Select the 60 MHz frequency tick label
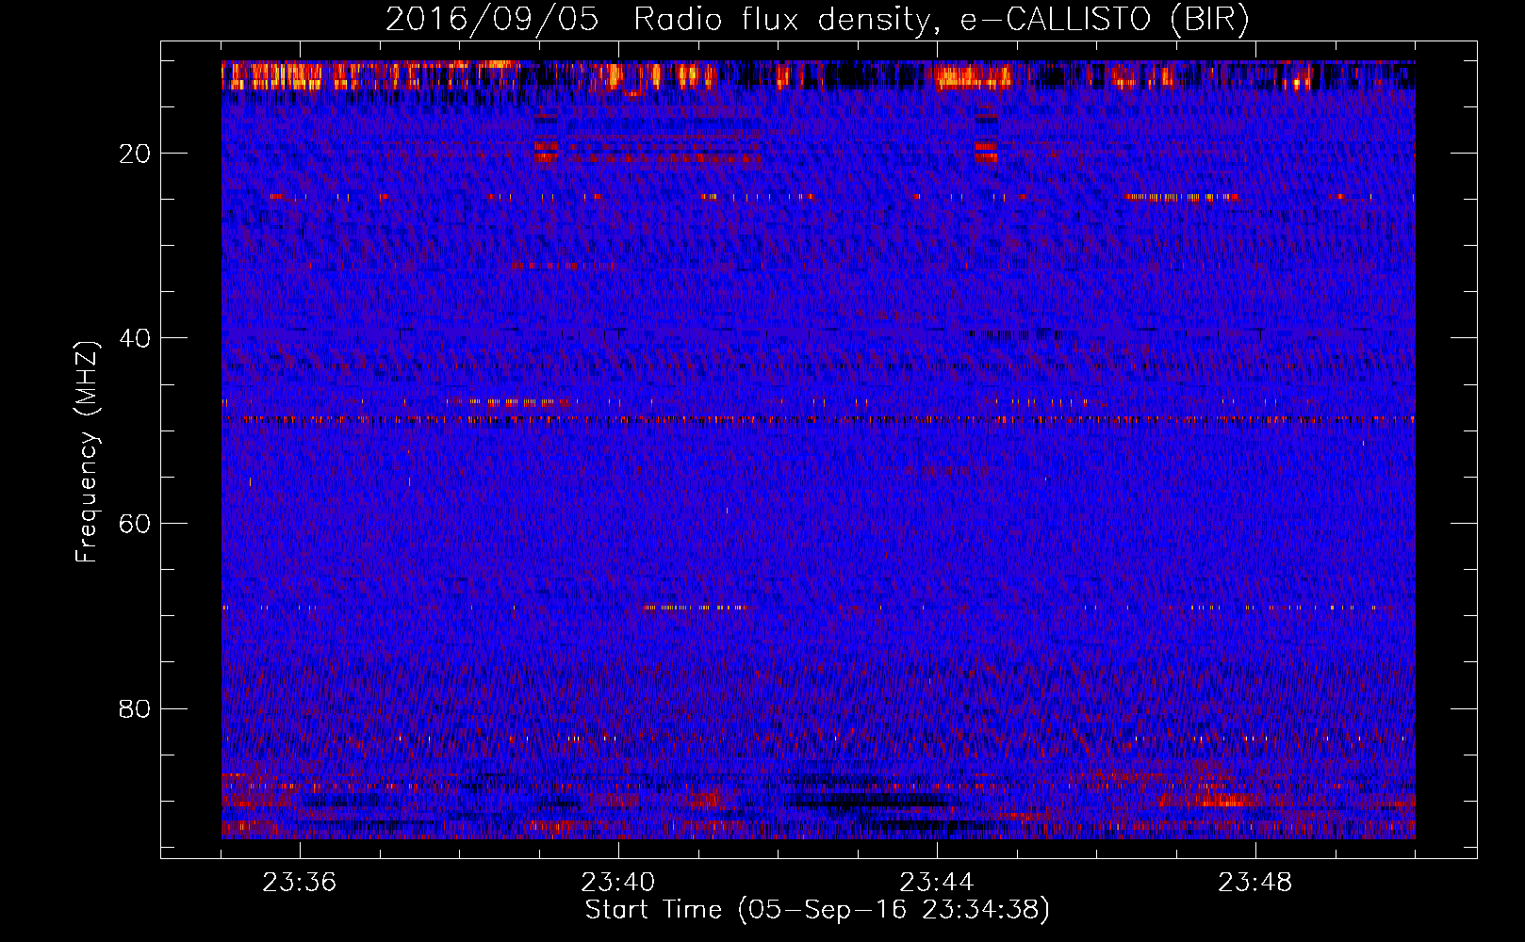Screen dimensions: 1525x942 (135, 524)
